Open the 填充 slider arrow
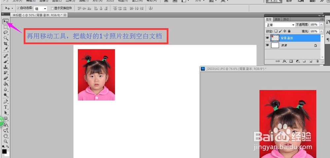Screen dimensions: 330x158 (321, 31)
